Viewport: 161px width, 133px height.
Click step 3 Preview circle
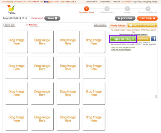pyautogui.click(x=127, y=9)
